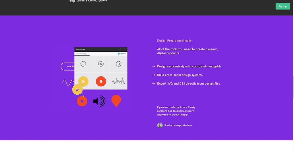
Task: Click the Design Programmatically heading
Action: [x=174, y=41]
